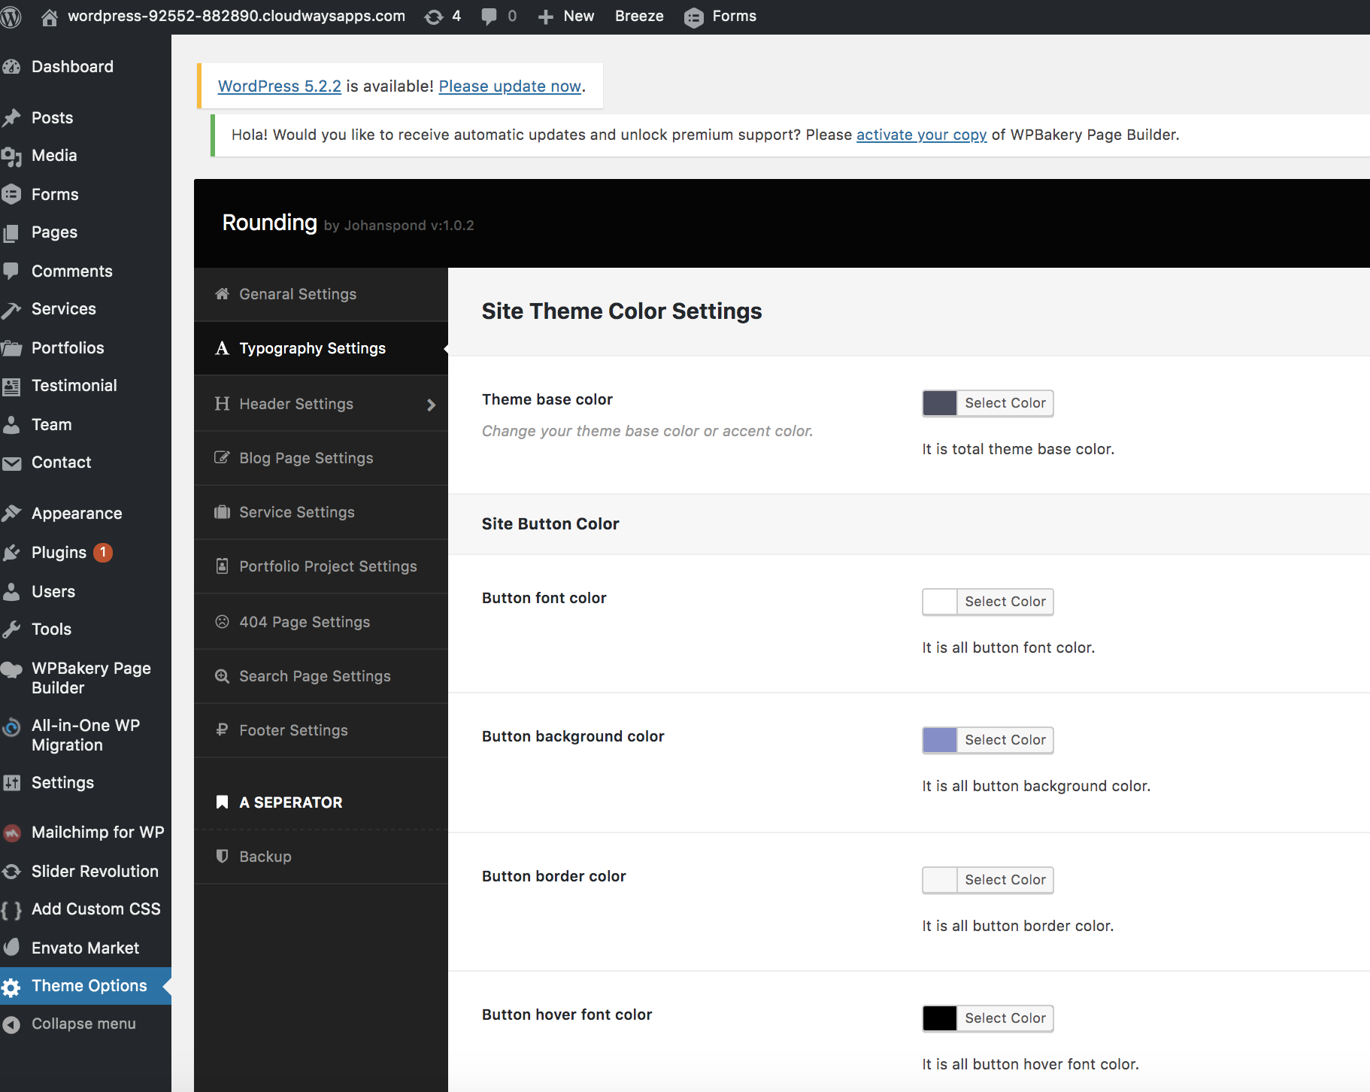The image size is (1370, 1092).
Task: Open the Service Settings tab
Action: pyautogui.click(x=321, y=512)
